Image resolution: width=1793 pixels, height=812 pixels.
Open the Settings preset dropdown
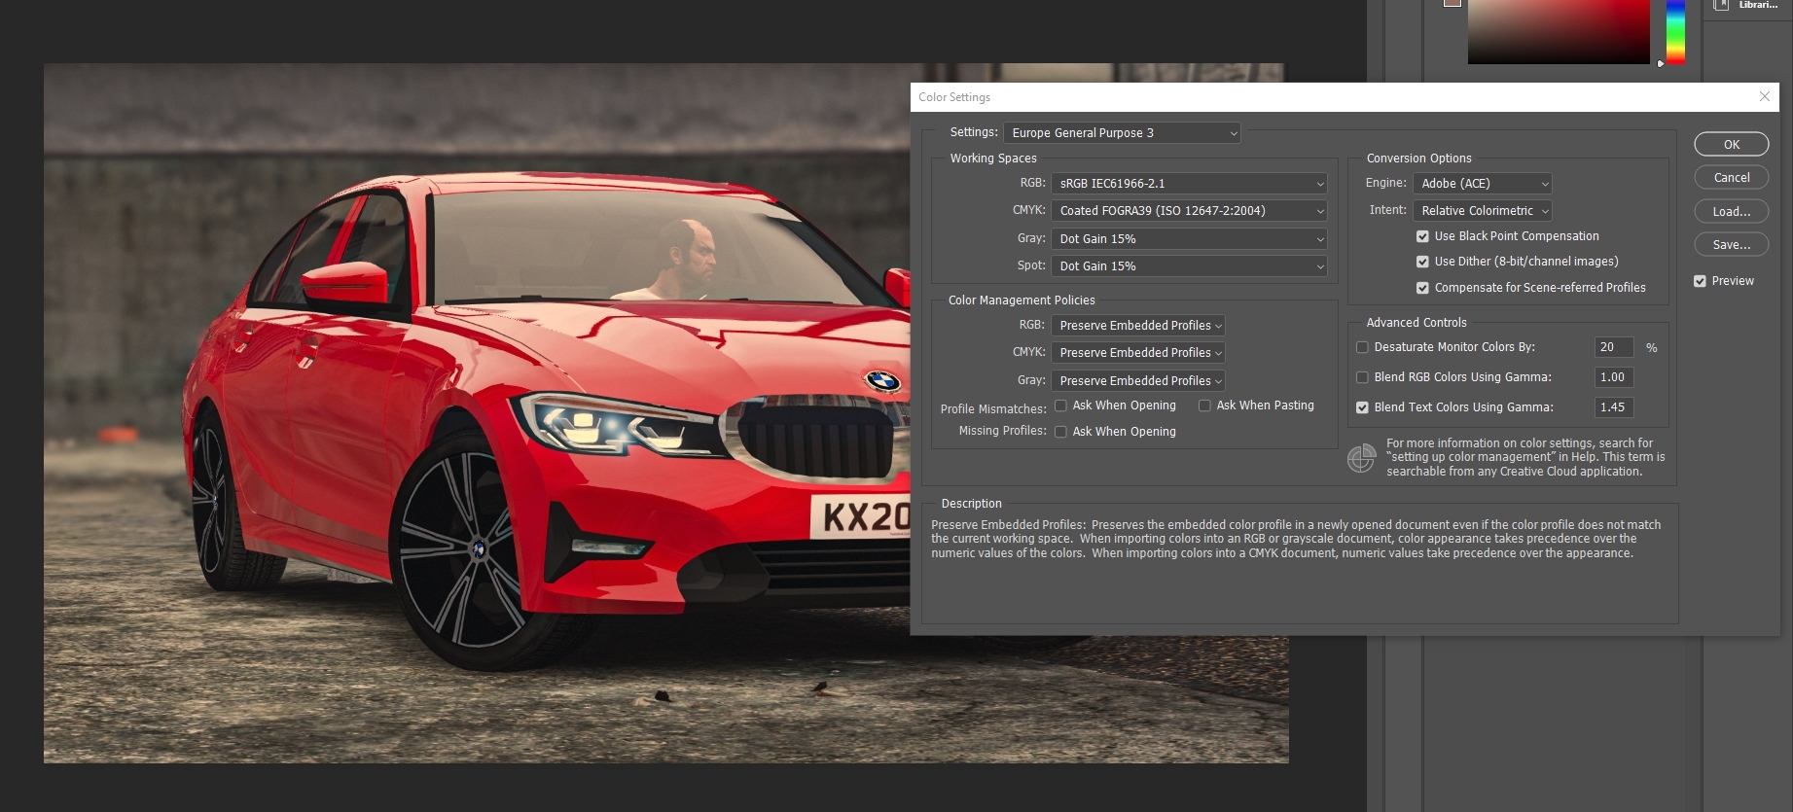point(1123,133)
